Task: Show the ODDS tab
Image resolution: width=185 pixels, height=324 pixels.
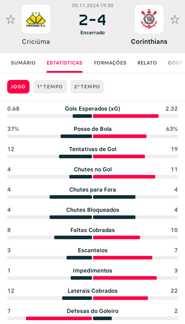Action: coord(175,63)
